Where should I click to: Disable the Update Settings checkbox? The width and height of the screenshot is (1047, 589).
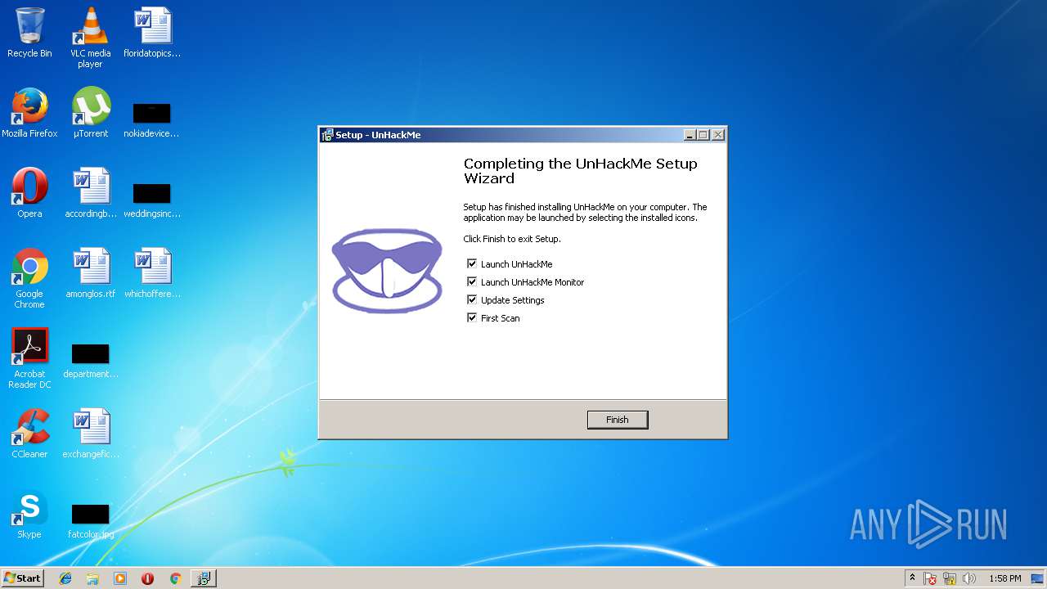point(472,300)
